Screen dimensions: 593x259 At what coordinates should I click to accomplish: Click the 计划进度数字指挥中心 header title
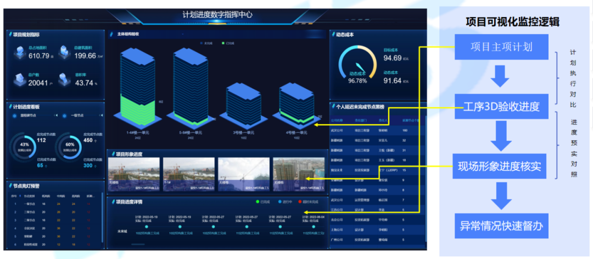pyautogui.click(x=217, y=15)
